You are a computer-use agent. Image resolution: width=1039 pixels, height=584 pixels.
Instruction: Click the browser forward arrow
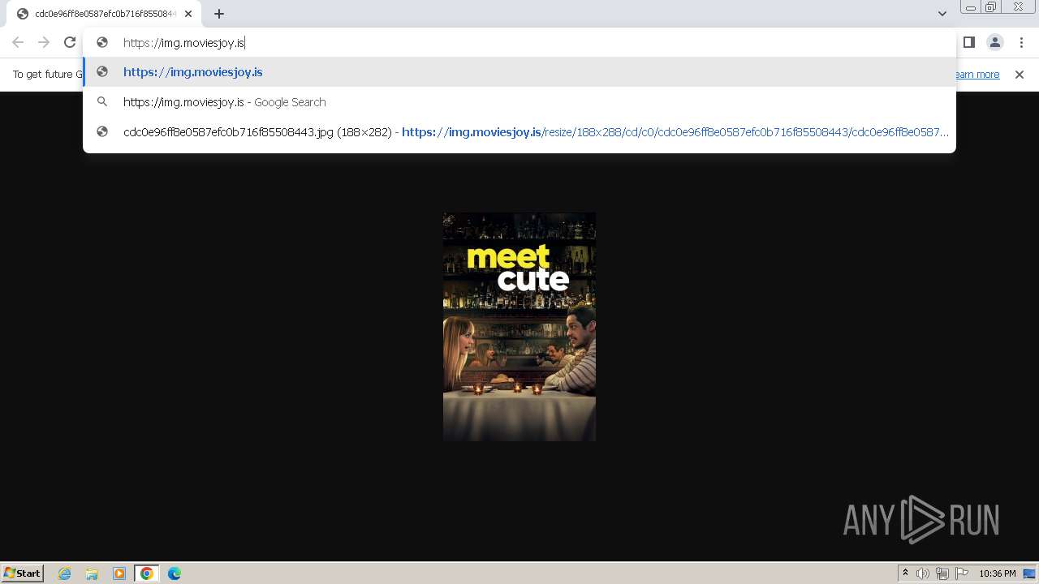point(44,42)
